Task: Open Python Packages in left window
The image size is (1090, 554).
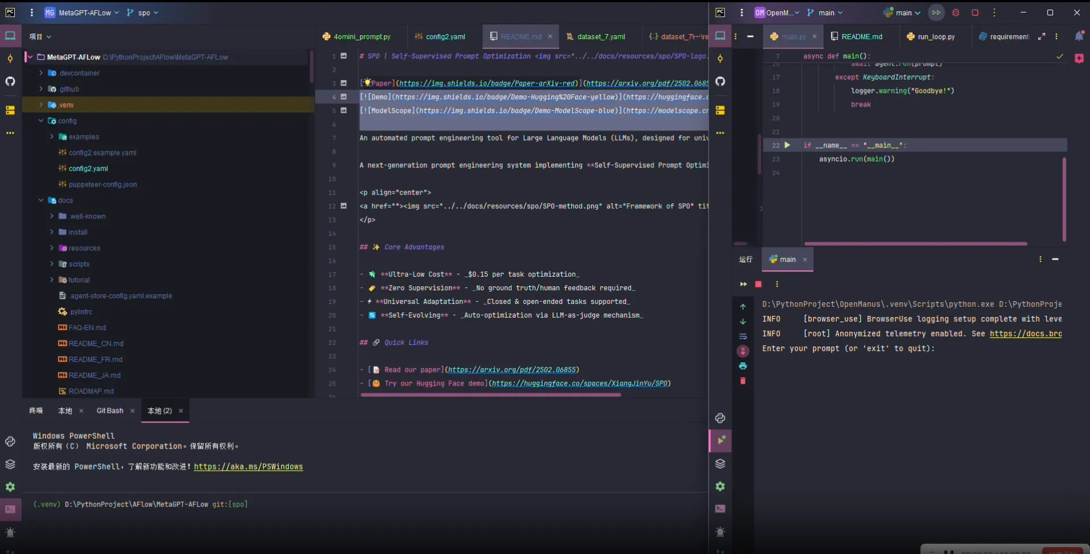Action: [x=10, y=464]
